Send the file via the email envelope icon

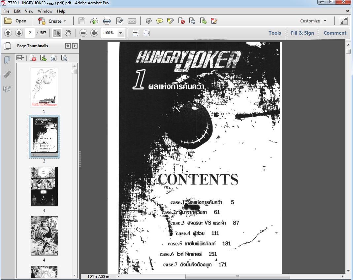[x=132, y=21]
